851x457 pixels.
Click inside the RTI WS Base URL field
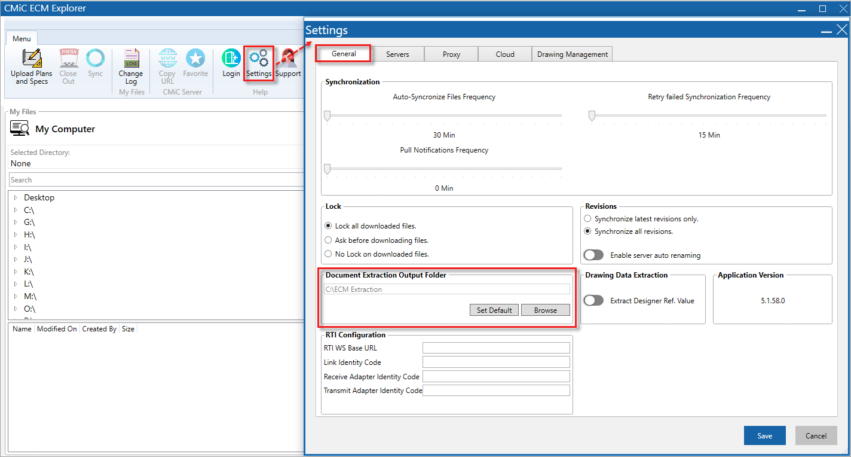pos(496,347)
